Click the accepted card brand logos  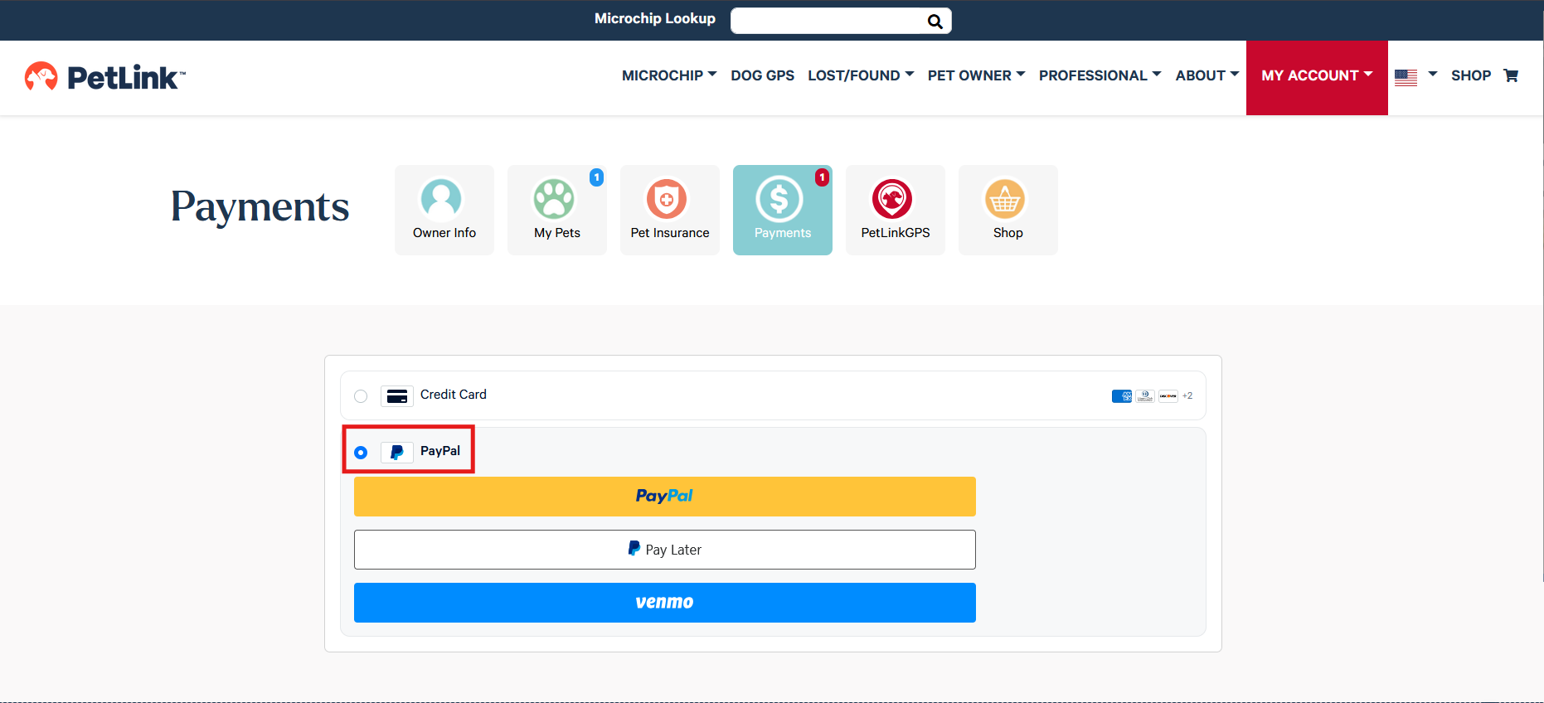[1145, 396]
